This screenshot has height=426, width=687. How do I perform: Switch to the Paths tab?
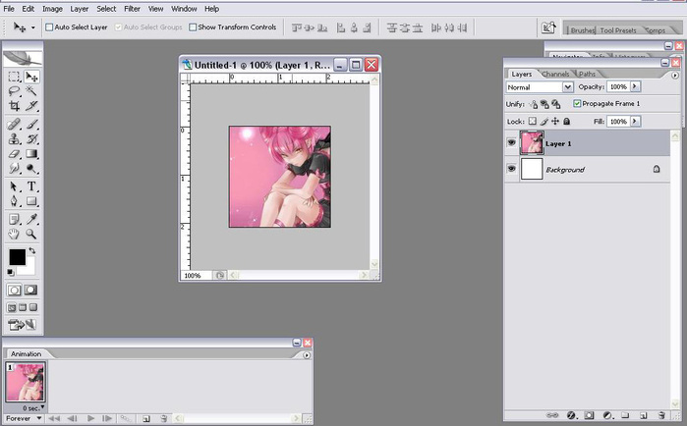pos(587,74)
